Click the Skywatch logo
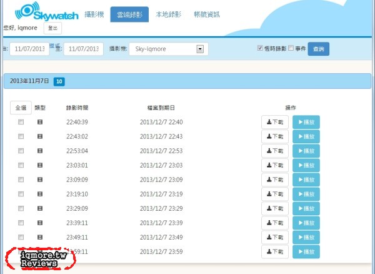The image size is (375, 274). [x=47, y=11]
